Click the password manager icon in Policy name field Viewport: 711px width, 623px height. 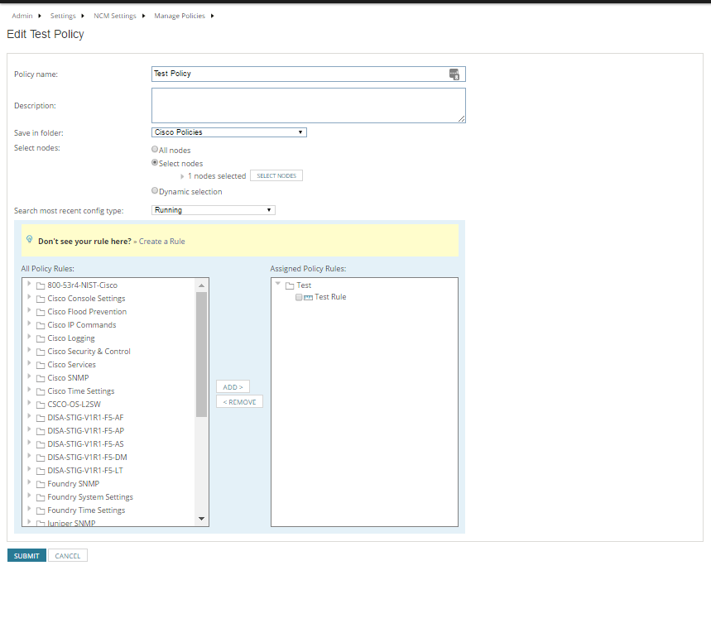click(454, 74)
